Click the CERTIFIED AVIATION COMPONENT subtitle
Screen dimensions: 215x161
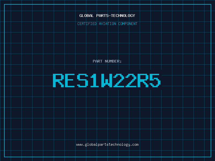pyautogui.click(x=107, y=24)
